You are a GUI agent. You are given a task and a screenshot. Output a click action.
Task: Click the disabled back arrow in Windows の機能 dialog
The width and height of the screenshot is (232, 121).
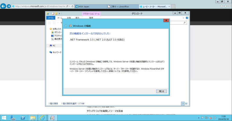(66, 26)
